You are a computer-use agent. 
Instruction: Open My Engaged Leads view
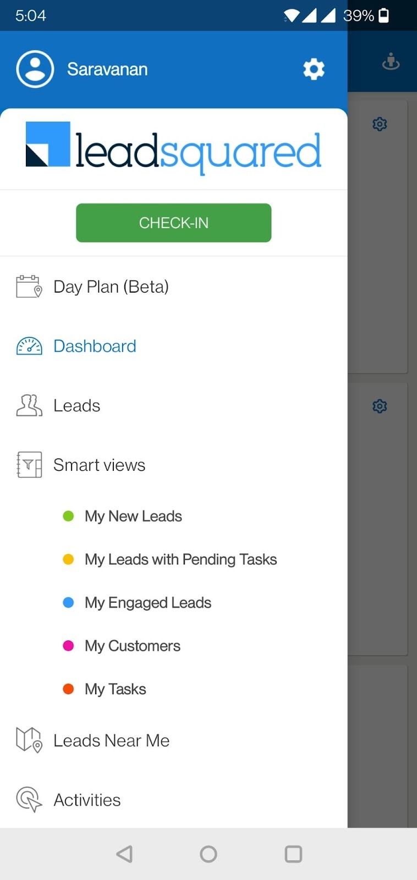tap(148, 603)
